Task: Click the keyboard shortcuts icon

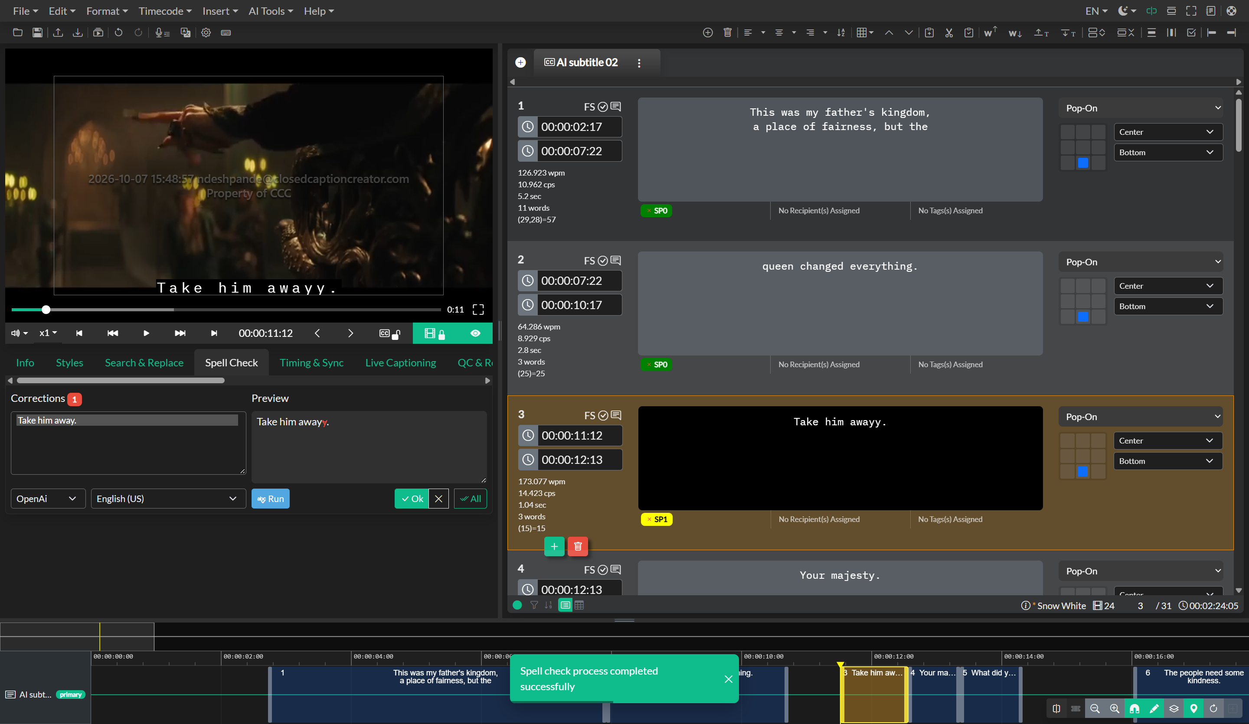Action: [226, 33]
